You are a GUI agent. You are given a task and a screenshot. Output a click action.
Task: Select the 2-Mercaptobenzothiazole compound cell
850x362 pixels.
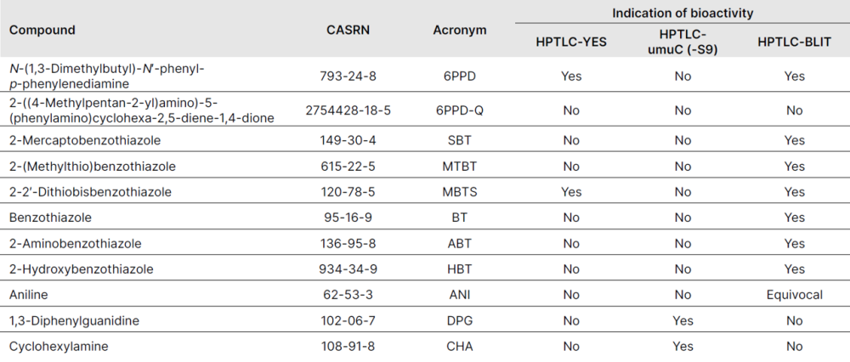tap(84, 139)
